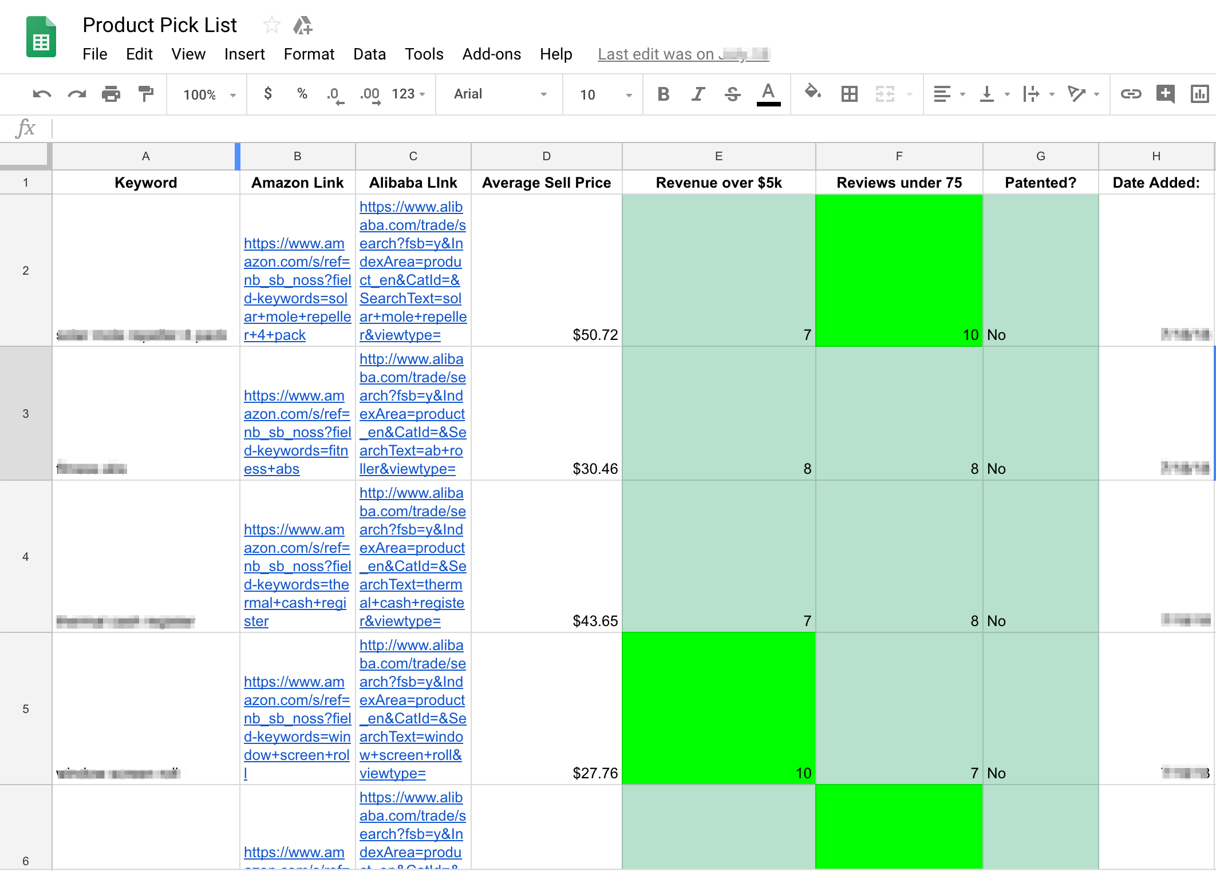Expand the Horizontal align dropdown arrow
Viewport: 1216px width, 871px height.
pyautogui.click(x=962, y=94)
